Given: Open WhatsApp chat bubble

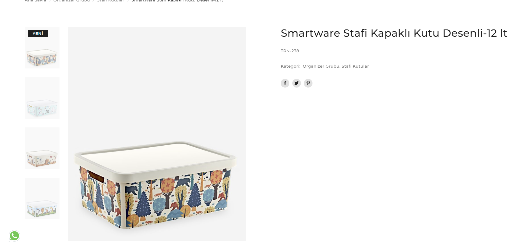Looking at the screenshot, I should 14,236.
